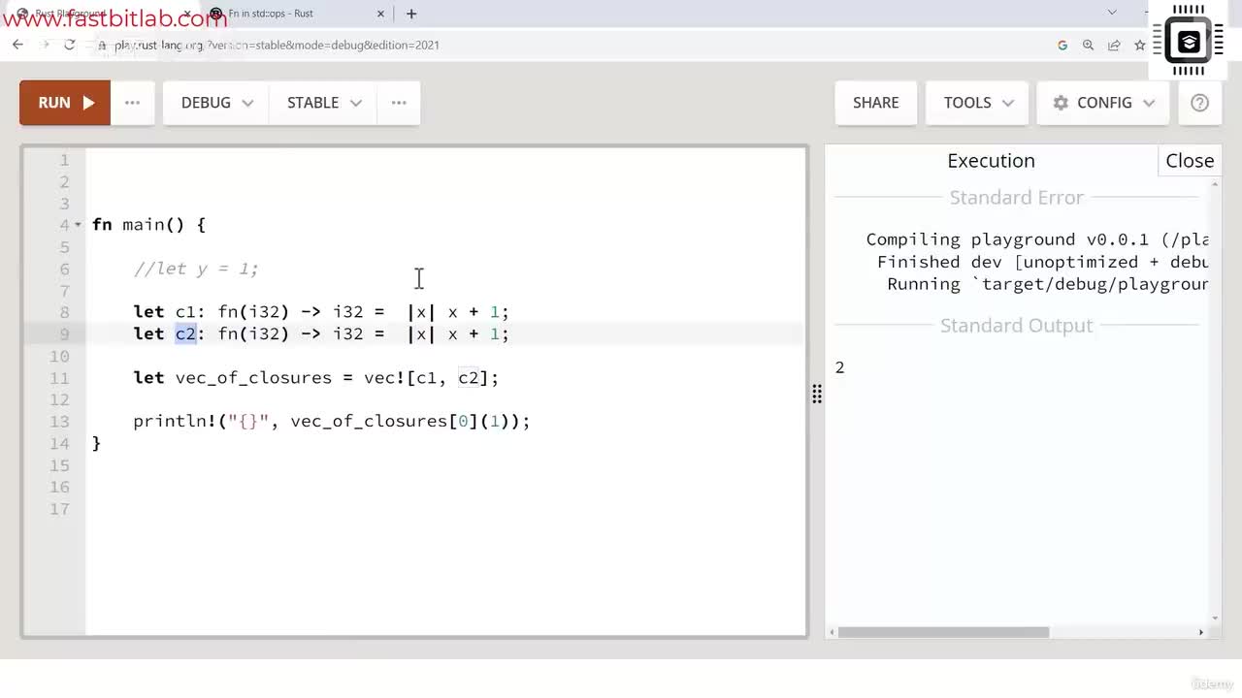Viewport: 1242px width, 698px height.
Task: Run the code with RUN button
Action: tap(65, 103)
